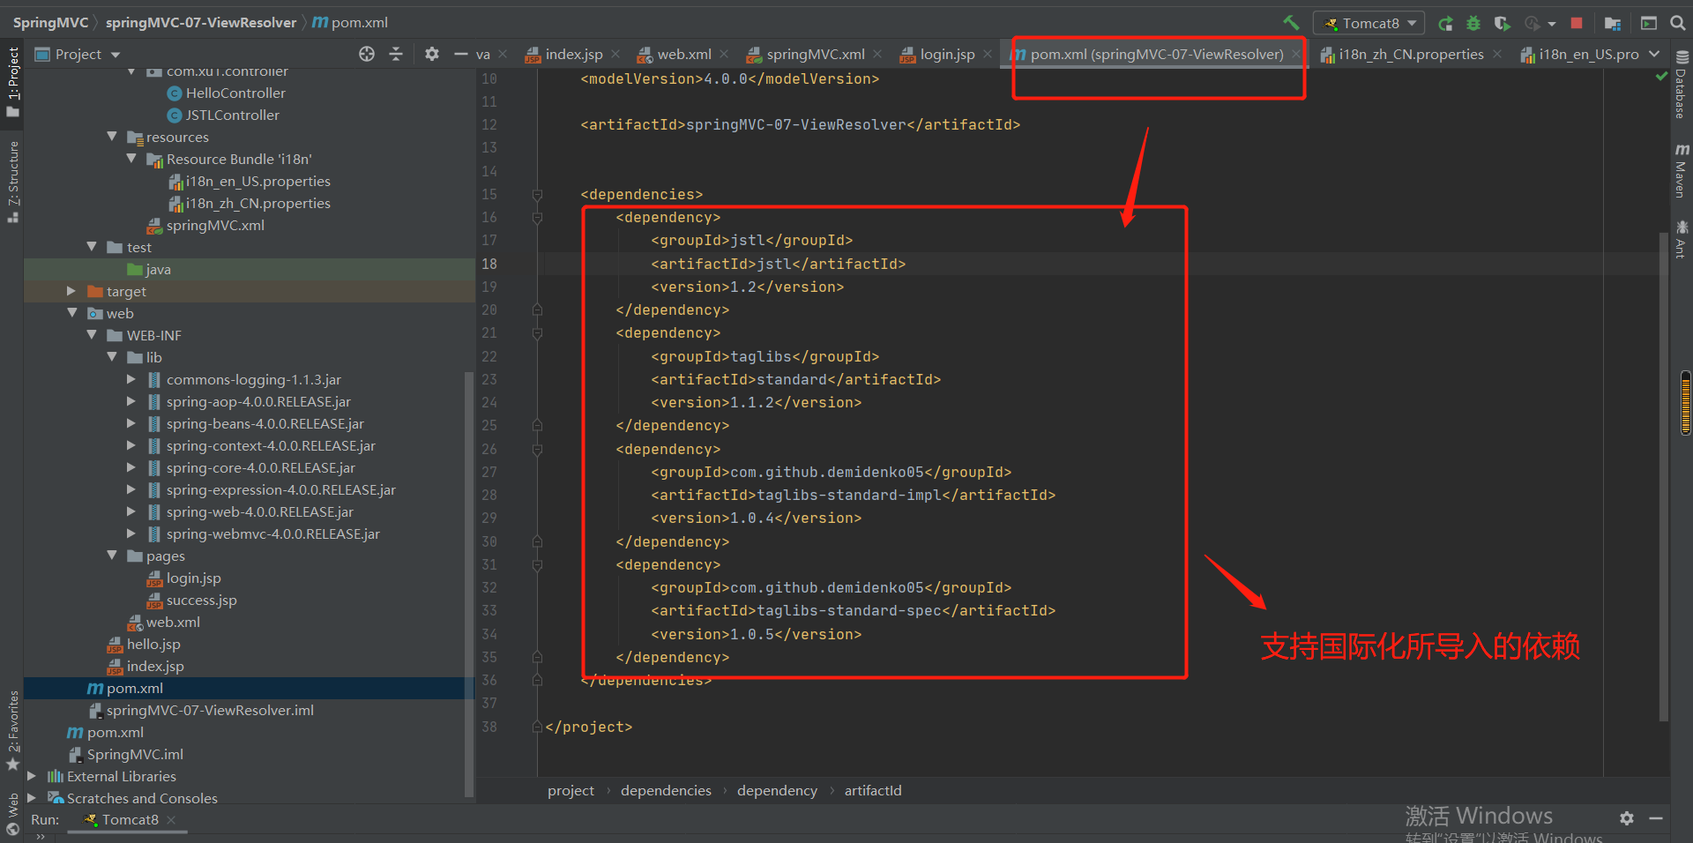The width and height of the screenshot is (1693, 843).
Task: Click the editor vertical scrollbar
Action: point(1663,476)
